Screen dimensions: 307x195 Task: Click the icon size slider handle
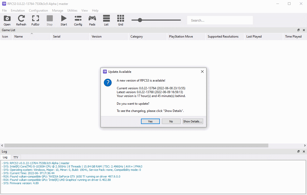coord(140,20)
